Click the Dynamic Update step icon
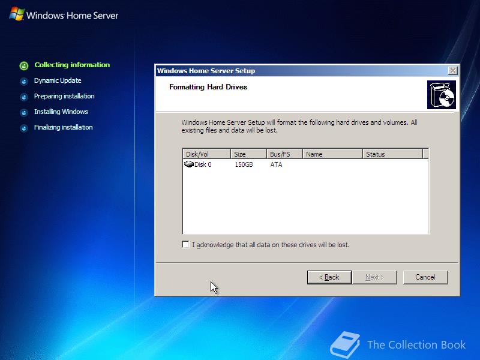Viewport: 480px width, 360px height. pos(24,82)
